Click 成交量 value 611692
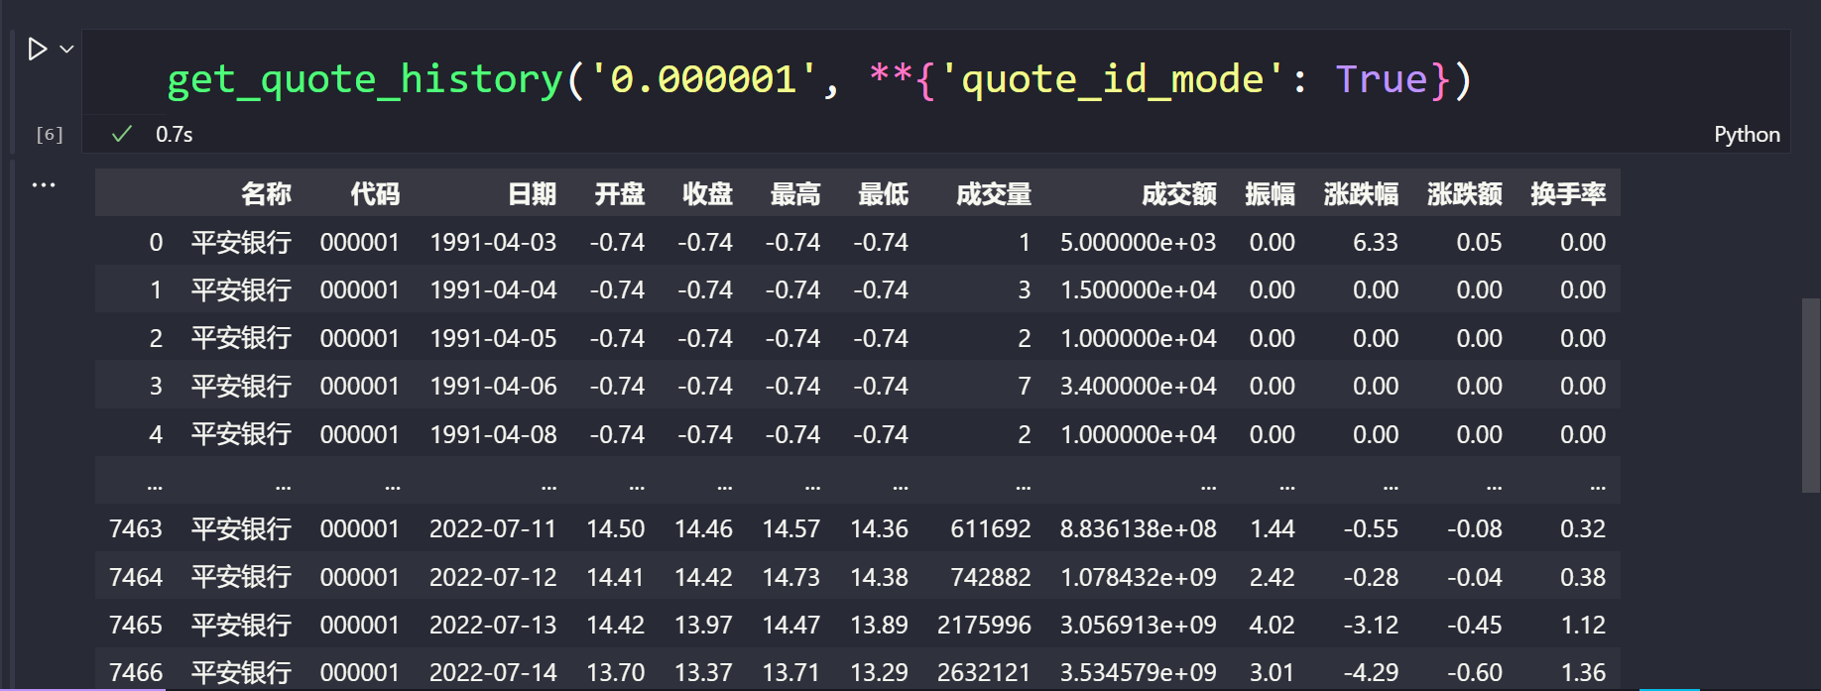Image resolution: width=1821 pixels, height=691 pixels. coord(991,529)
